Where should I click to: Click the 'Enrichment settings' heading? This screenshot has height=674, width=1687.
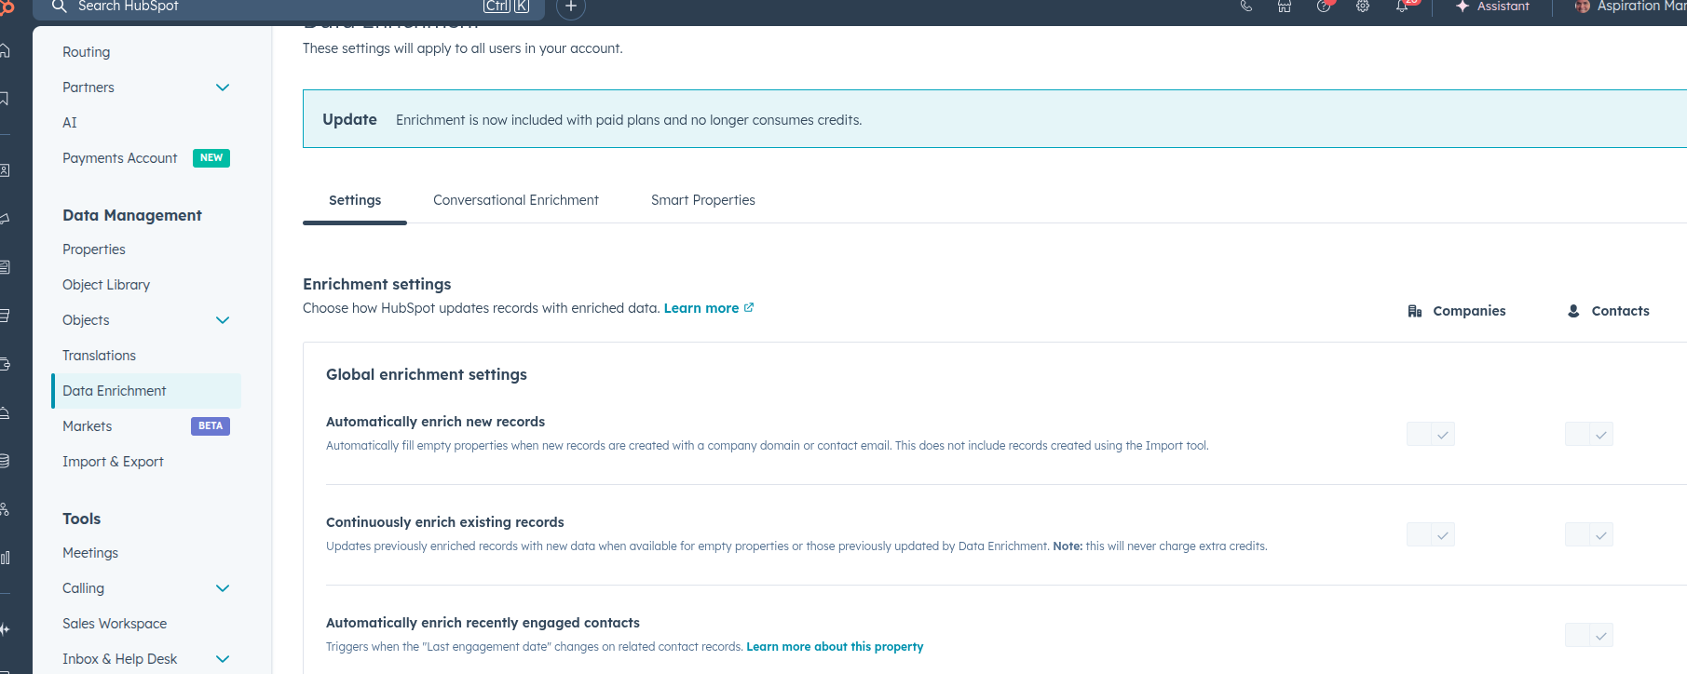(376, 284)
